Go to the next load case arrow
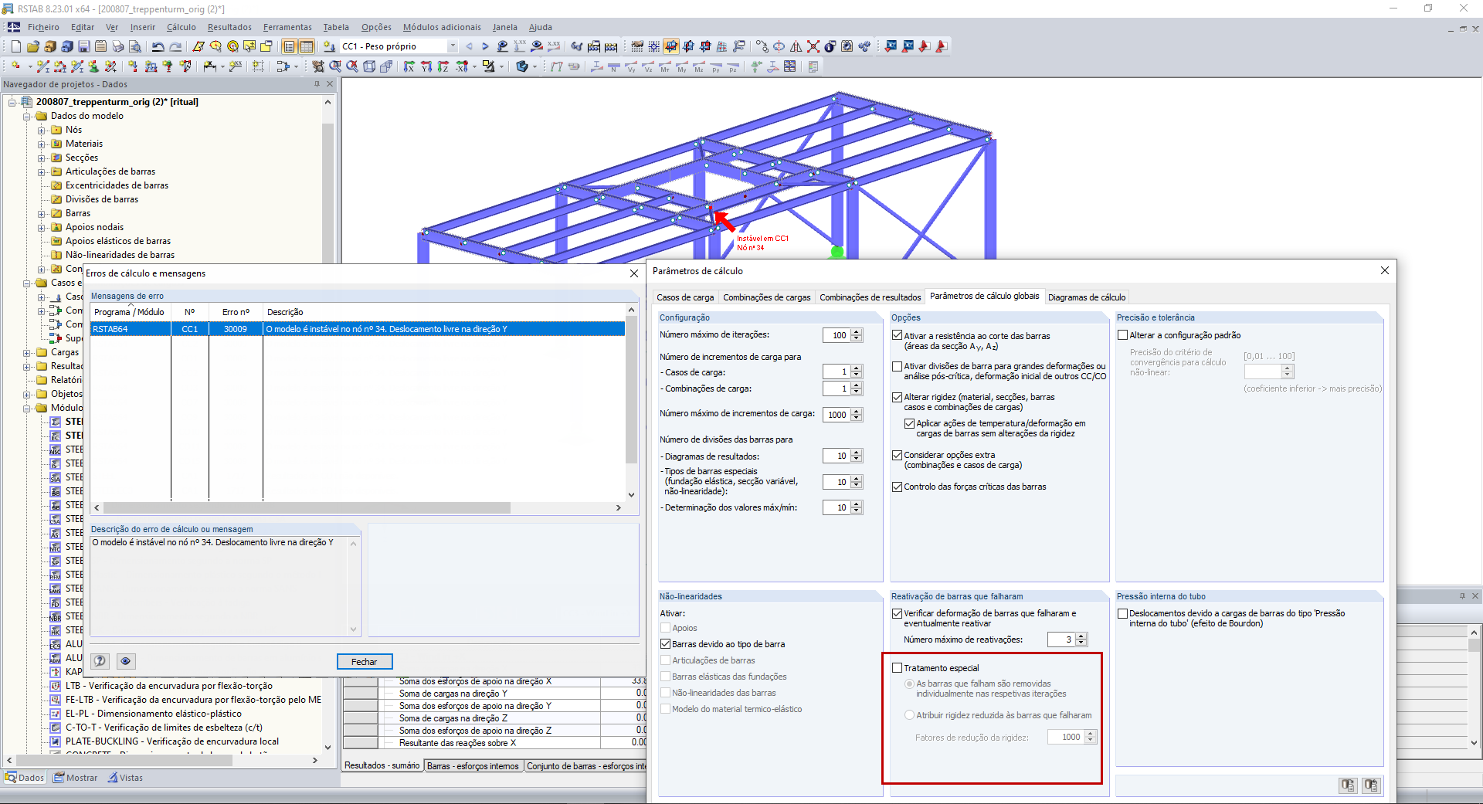The image size is (1483, 804). click(485, 46)
